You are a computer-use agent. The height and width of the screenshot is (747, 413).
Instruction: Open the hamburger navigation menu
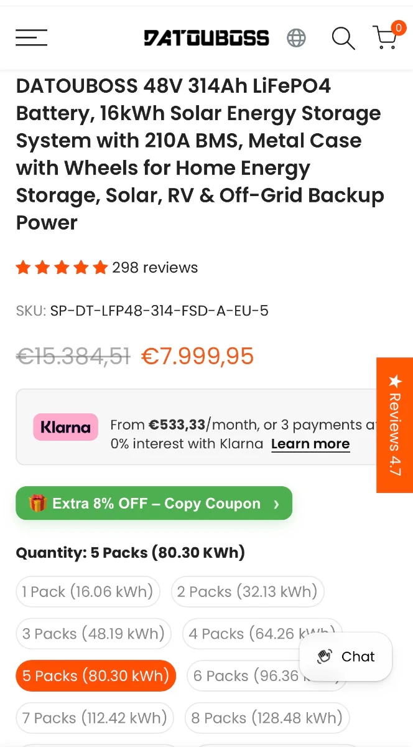31,37
